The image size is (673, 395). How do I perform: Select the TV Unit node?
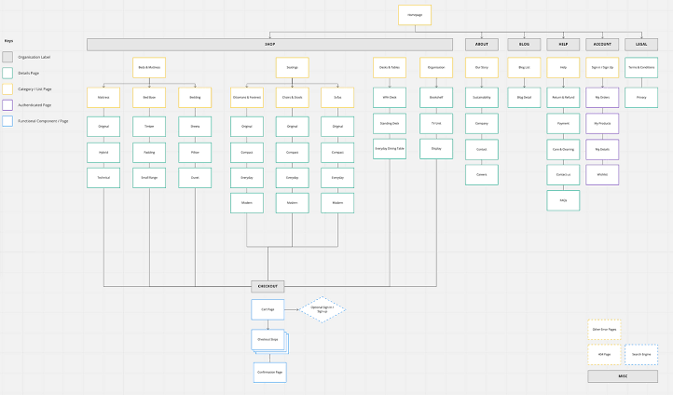[436, 124]
